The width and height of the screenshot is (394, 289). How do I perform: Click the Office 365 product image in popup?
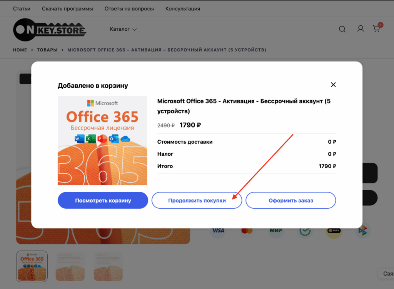[102, 140]
